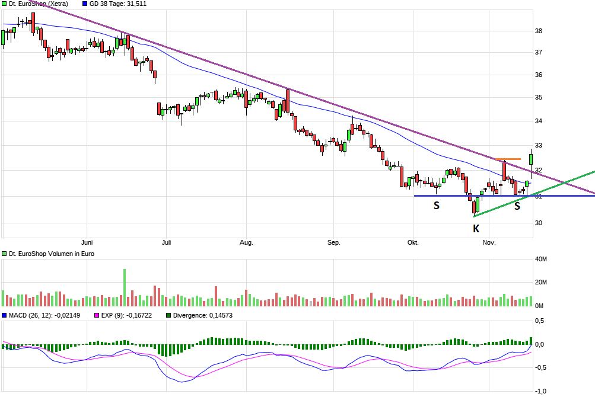Click the Okt. axis label
This screenshot has width=595, height=397.
[413, 242]
